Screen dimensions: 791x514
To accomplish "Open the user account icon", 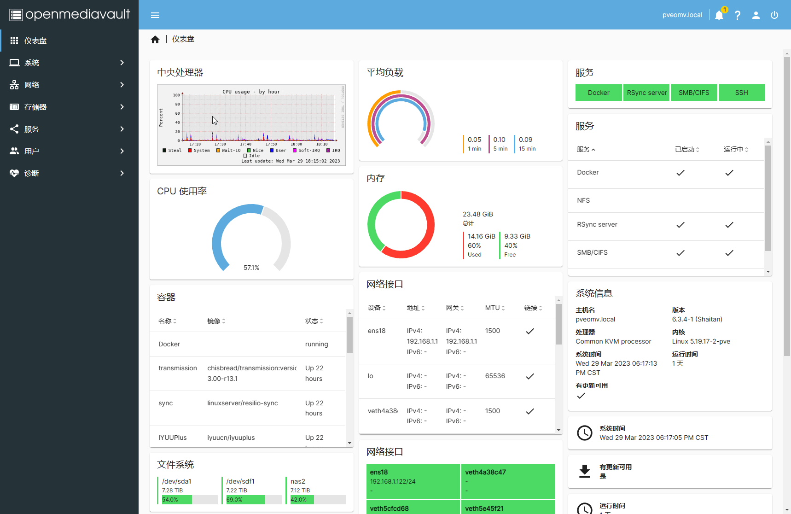I will [x=756, y=15].
